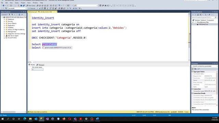The height and width of the screenshot is (123, 219).
Task: Open the Connect dropdown in Object Explorer
Action: [x=4, y=14]
